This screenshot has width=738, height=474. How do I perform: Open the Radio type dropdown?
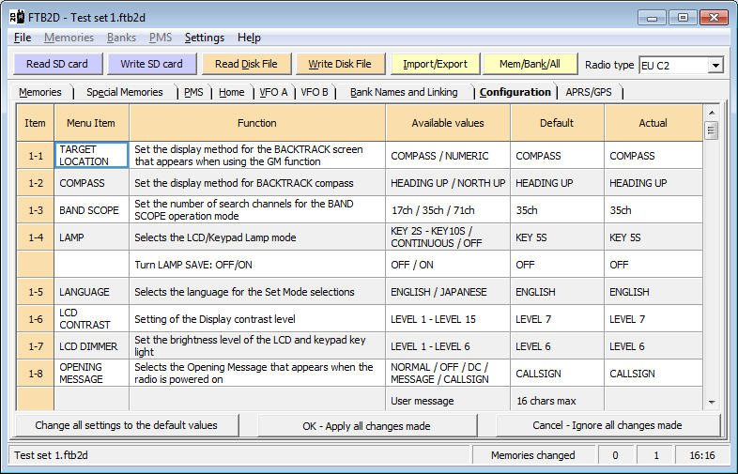[x=715, y=65]
